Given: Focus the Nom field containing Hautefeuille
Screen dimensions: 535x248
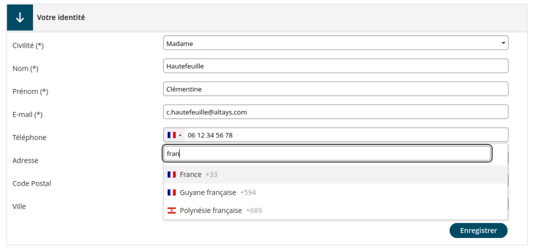Looking at the screenshot, I should click(x=335, y=66).
